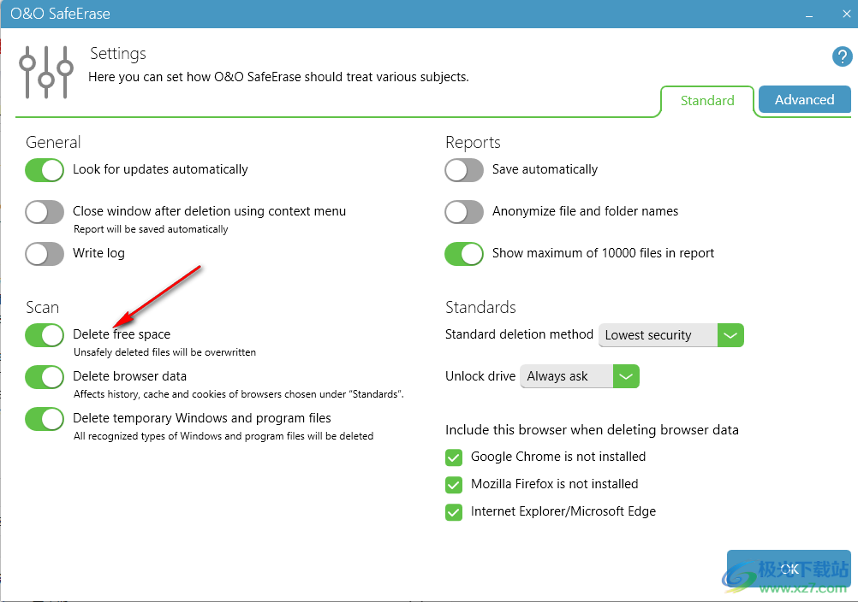Click the Reports section heading
Screen dimensions: 858x602
point(473,142)
